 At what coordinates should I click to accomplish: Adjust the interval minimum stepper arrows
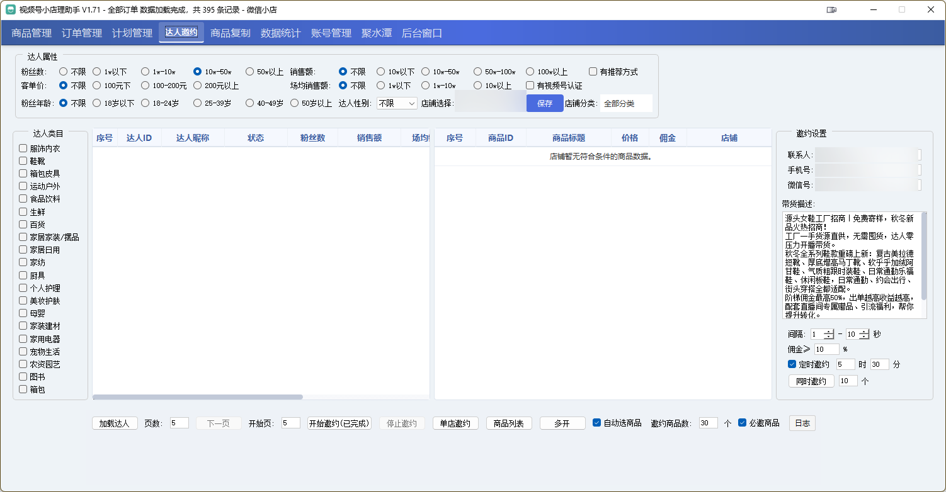828,335
